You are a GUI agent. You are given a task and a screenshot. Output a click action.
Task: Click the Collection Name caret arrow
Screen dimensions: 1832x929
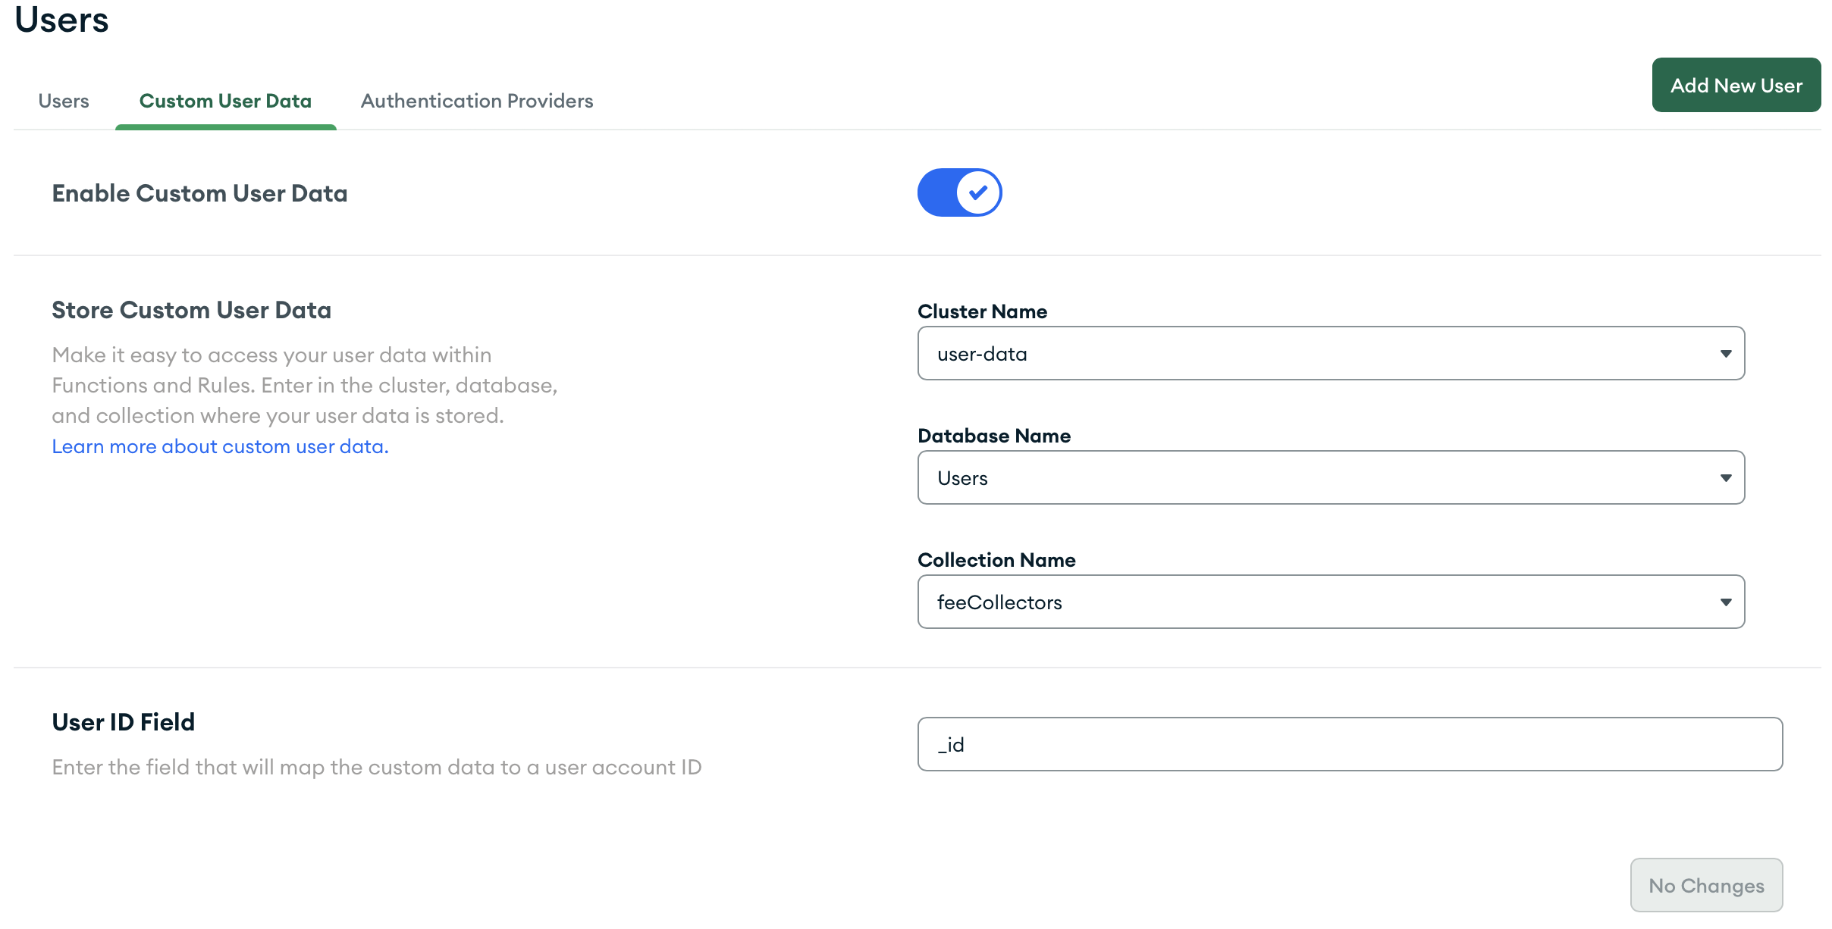[1726, 602]
